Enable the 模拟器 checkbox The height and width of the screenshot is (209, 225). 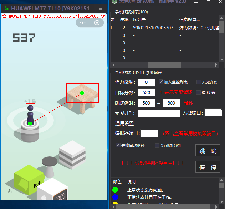coord(199,92)
